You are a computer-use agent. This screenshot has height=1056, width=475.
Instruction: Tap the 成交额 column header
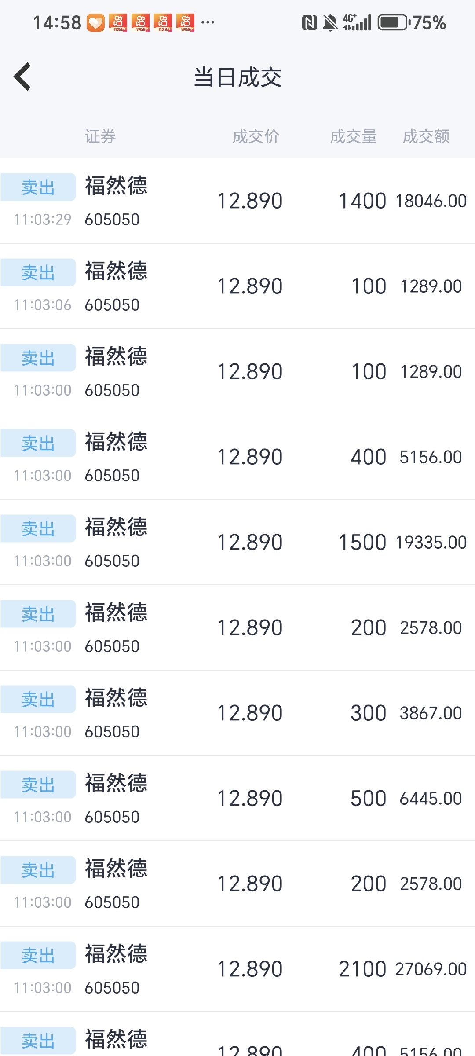(426, 136)
